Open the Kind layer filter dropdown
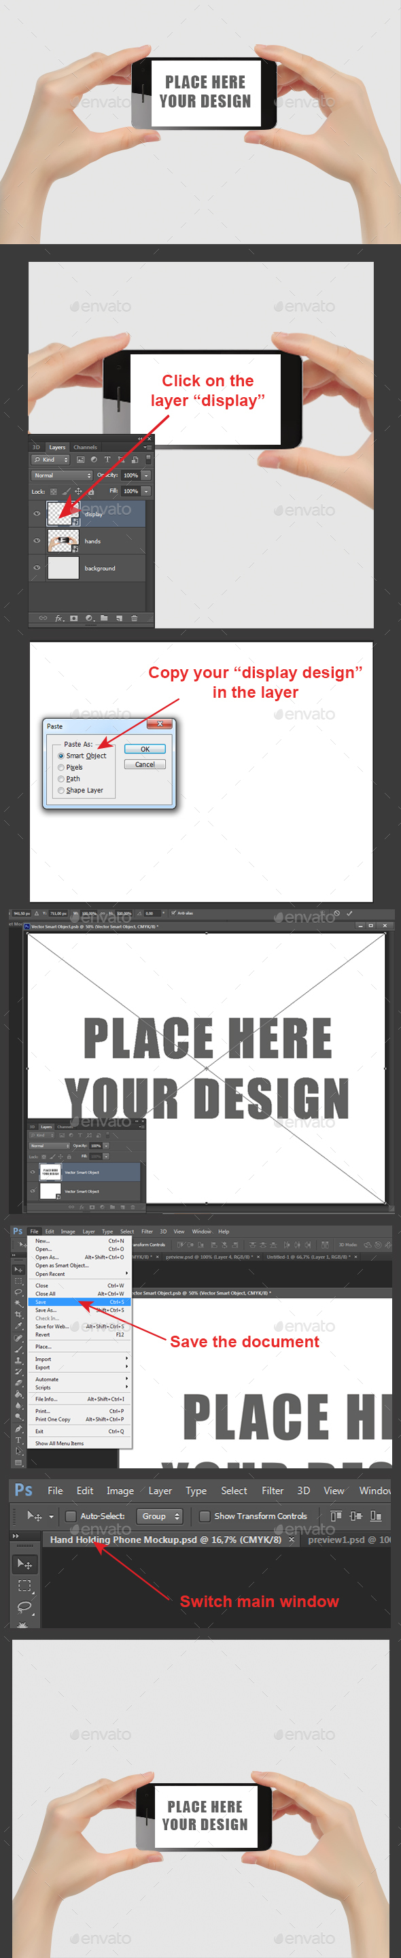This screenshot has width=401, height=1958. (x=51, y=460)
